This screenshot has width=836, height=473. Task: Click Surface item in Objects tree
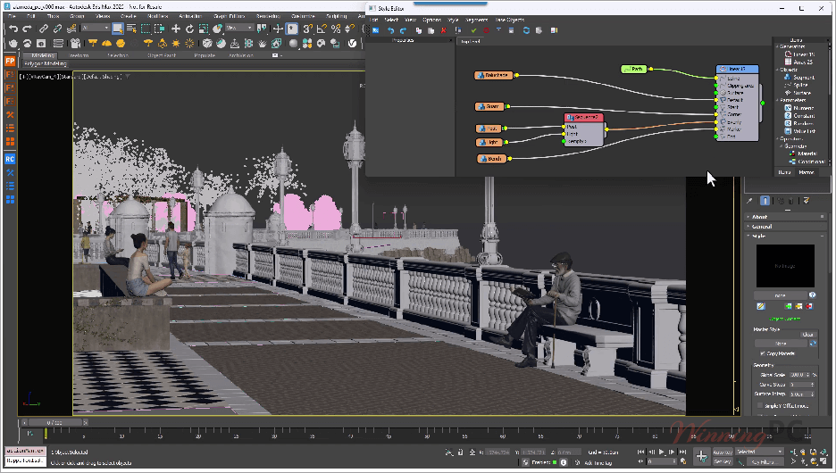pyautogui.click(x=801, y=93)
